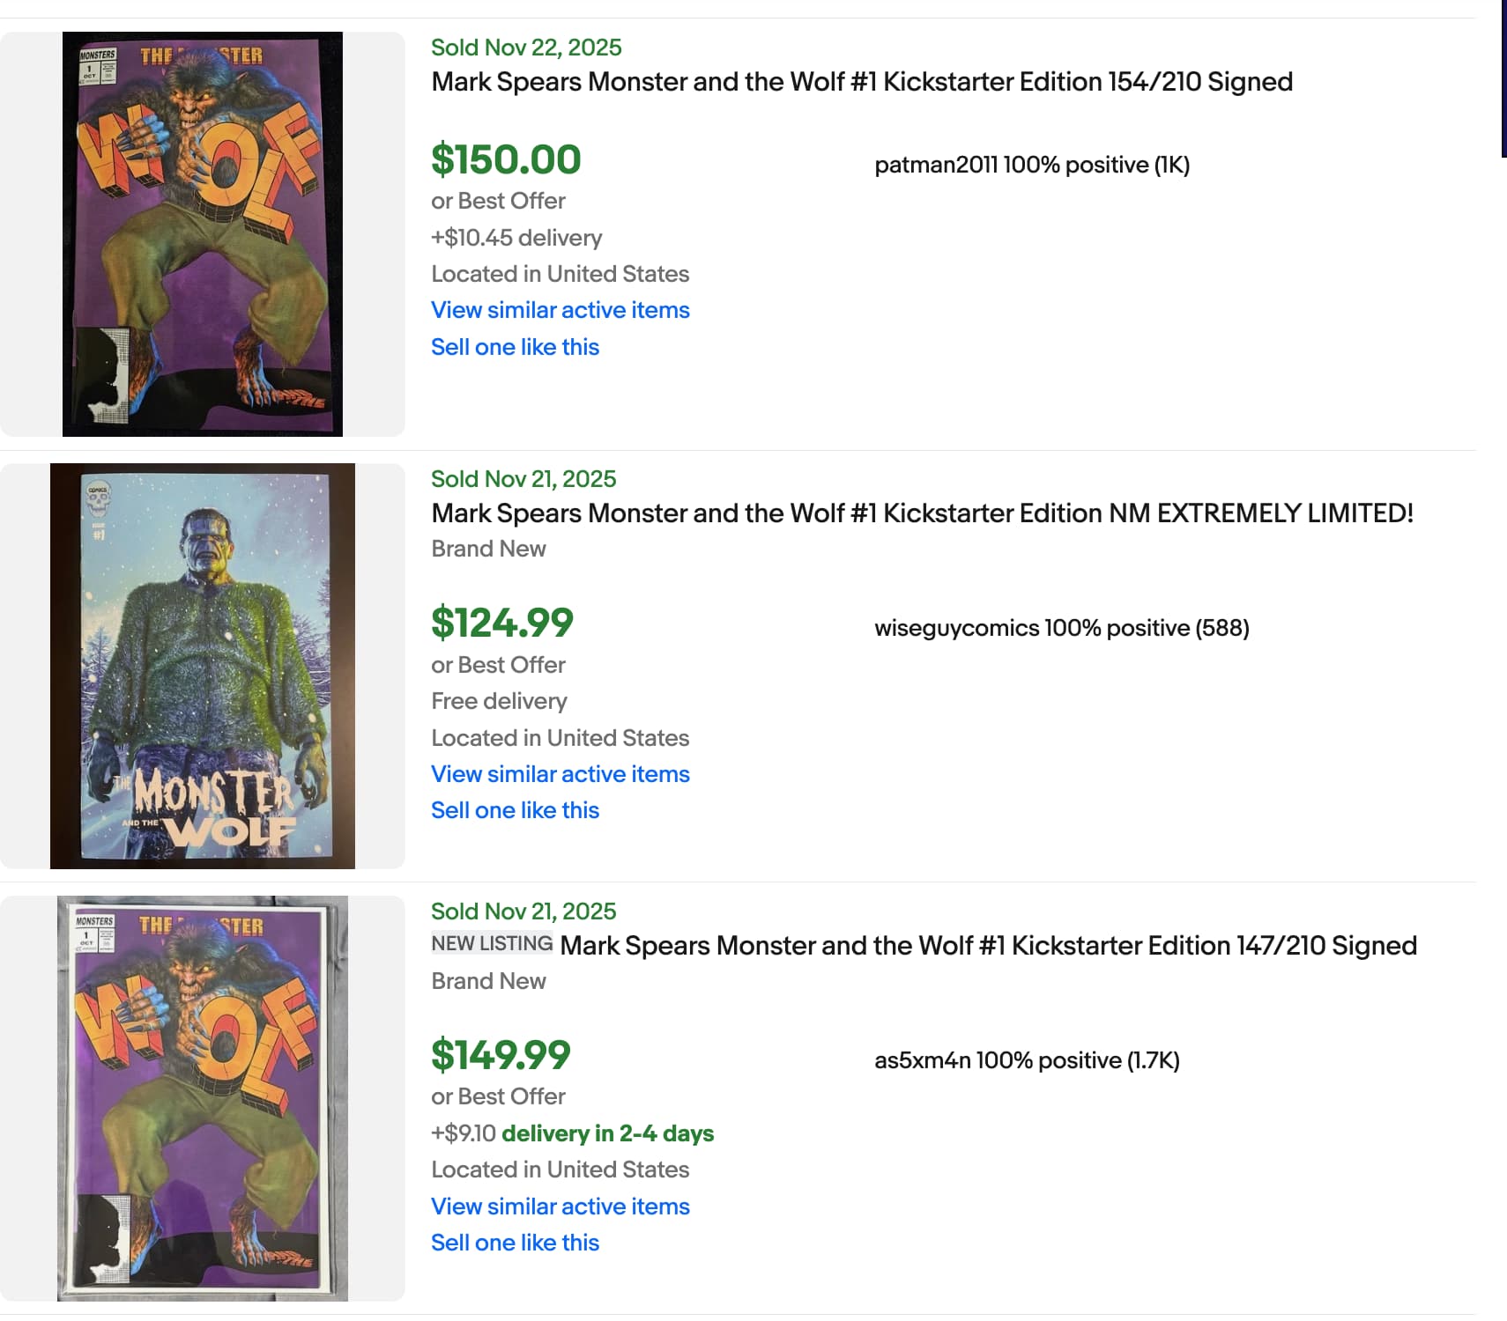View similar active items for $124.99 listing
This screenshot has width=1507, height=1321.
pos(560,774)
